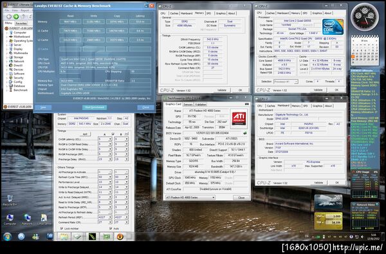Click the Start Benchmark button
The image size is (386, 254).
coord(95,107)
